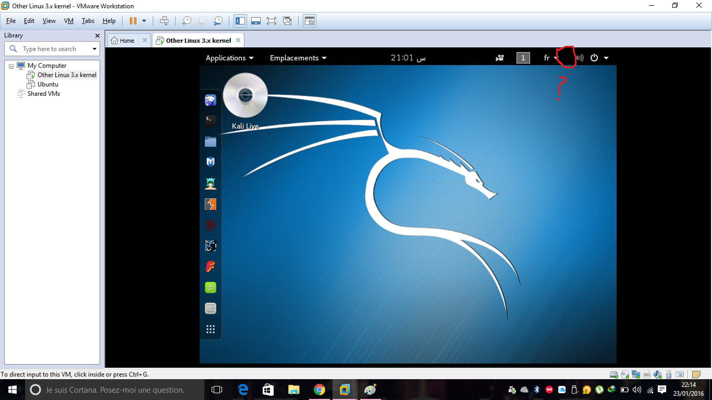Open Iceweasel browser in Kali dock
The image size is (712, 400).
[211, 100]
